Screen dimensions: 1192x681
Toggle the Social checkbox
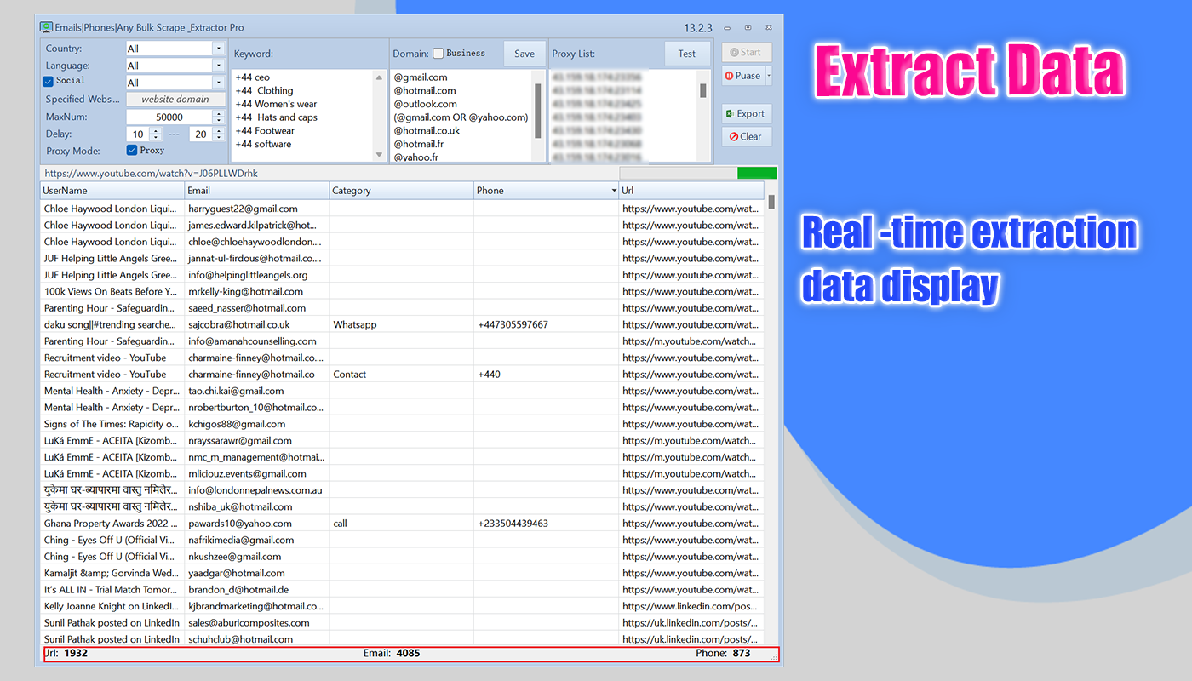tap(48, 81)
